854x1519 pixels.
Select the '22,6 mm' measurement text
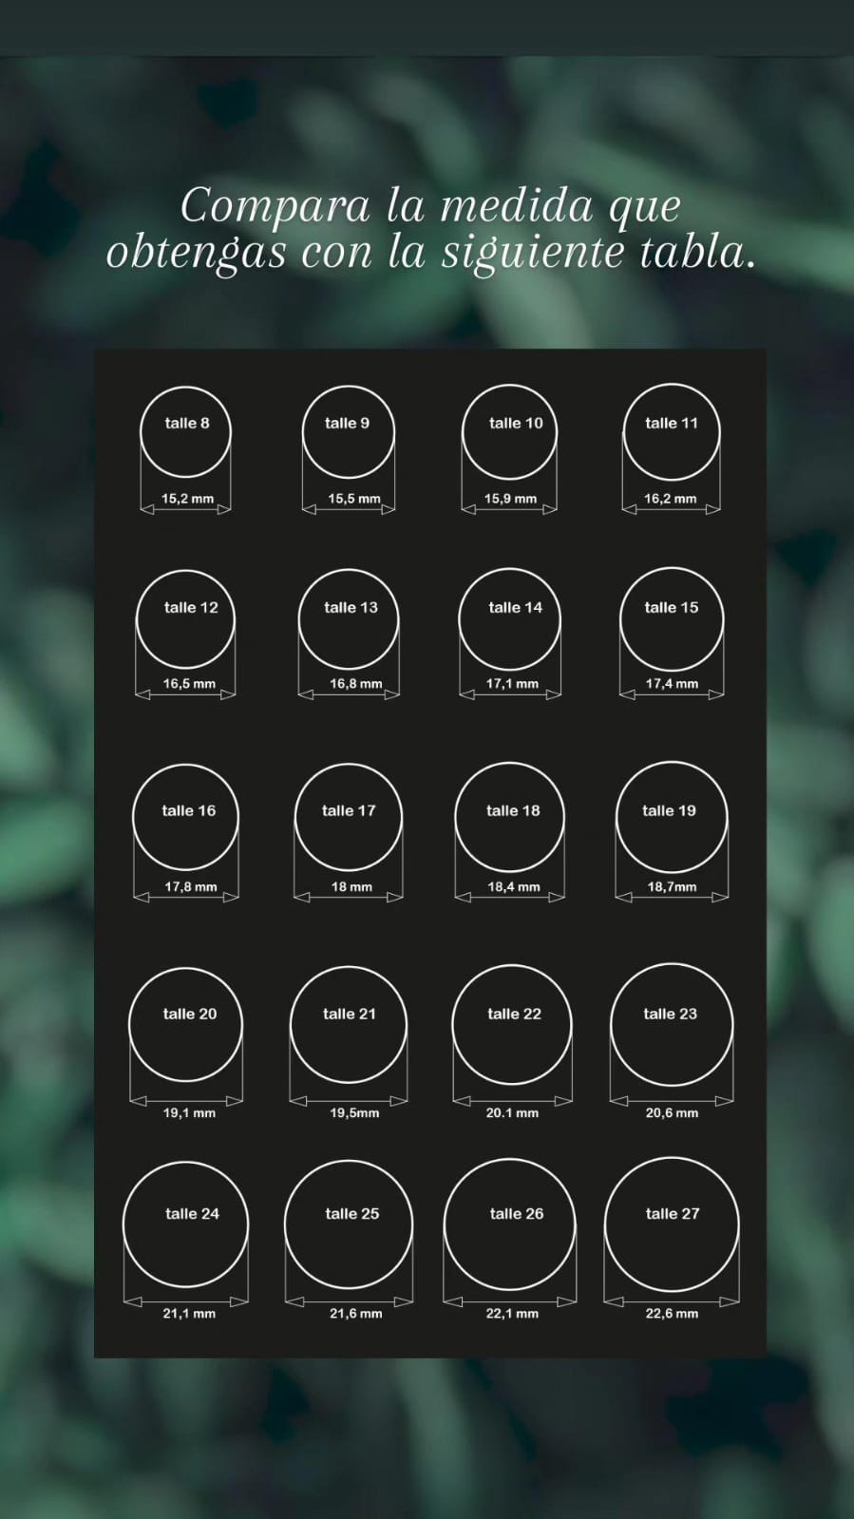point(672,1313)
